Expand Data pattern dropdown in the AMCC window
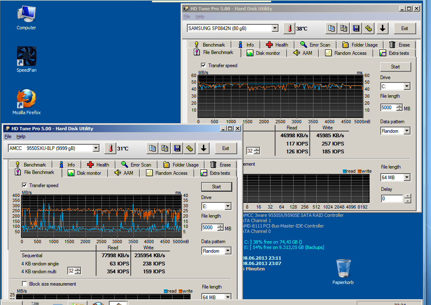Viewport: 431px width, 305px height. click(x=228, y=251)
